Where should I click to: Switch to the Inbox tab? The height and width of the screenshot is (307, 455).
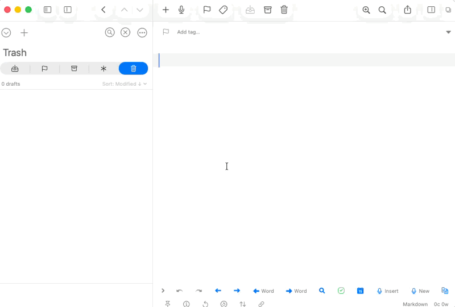point(15,69)
